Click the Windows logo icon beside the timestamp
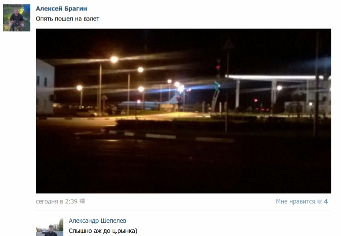 tap(82, 201)
